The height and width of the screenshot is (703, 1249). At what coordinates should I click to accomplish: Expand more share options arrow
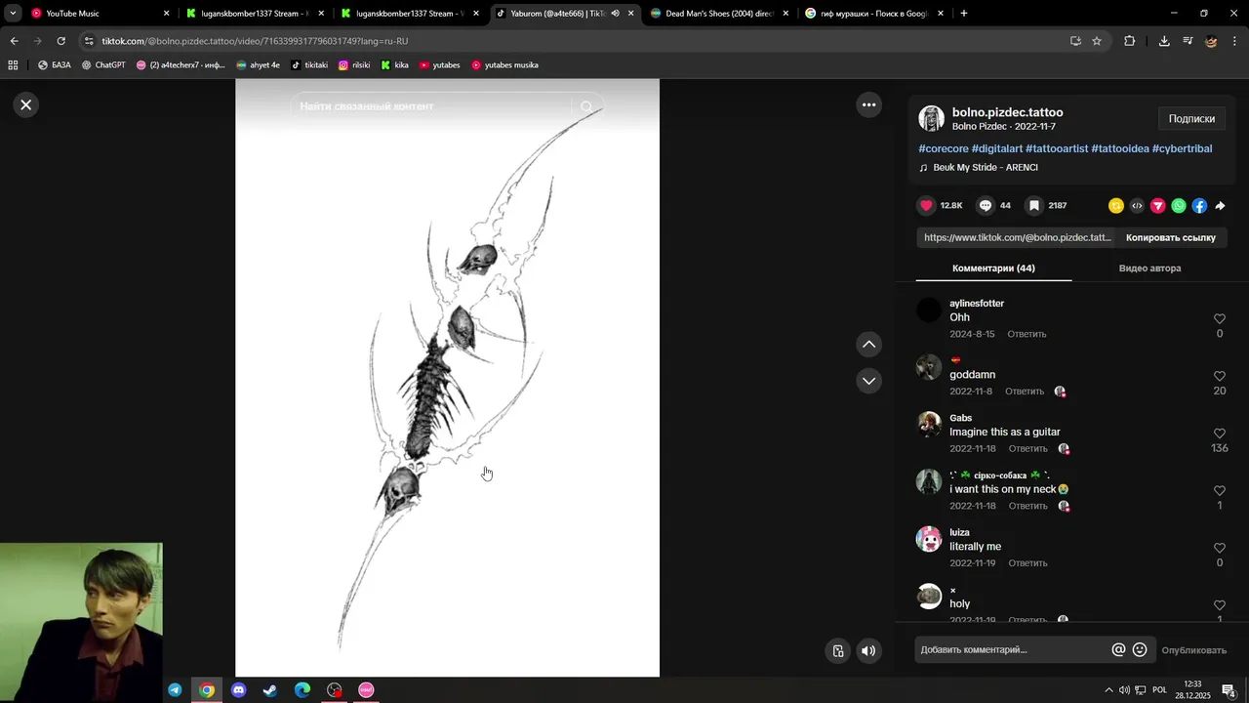pos(1220,205)
